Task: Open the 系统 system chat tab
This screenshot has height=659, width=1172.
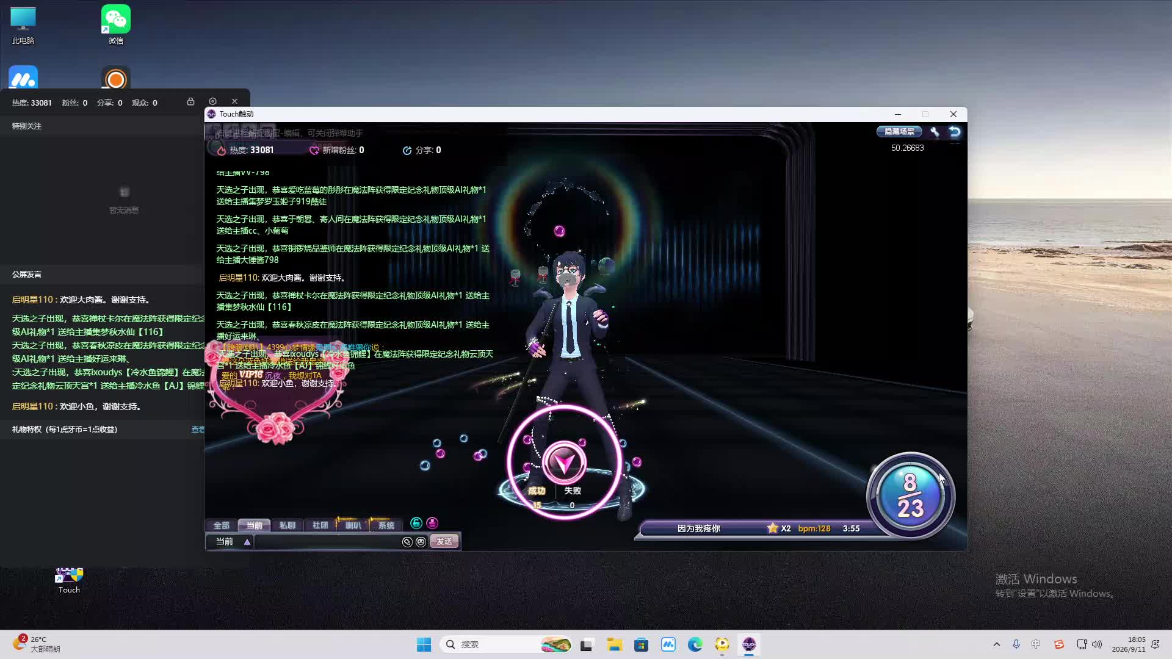Action: 386,525
